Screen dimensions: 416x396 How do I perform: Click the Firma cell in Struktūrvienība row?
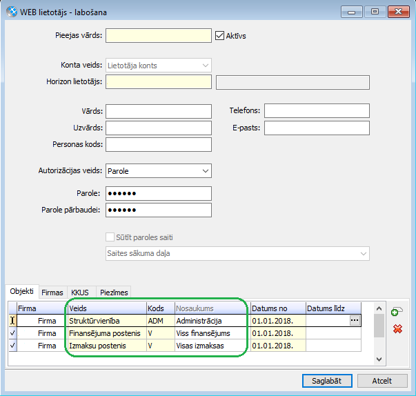[x=41, y=321]
